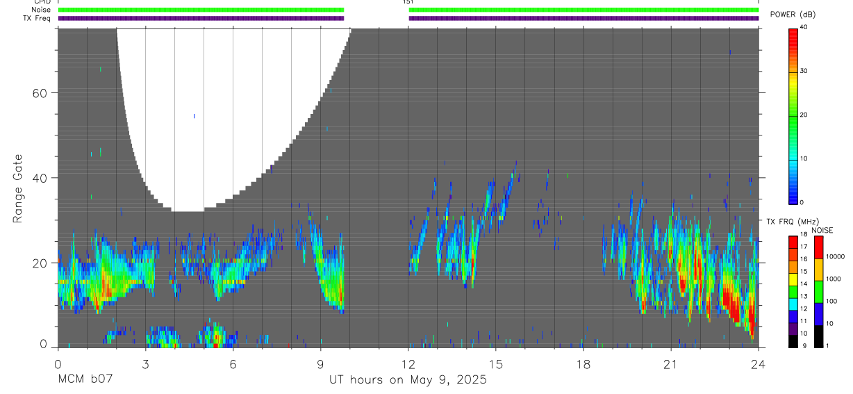Click the 151 CPID value above the plot

coord(408,2)
